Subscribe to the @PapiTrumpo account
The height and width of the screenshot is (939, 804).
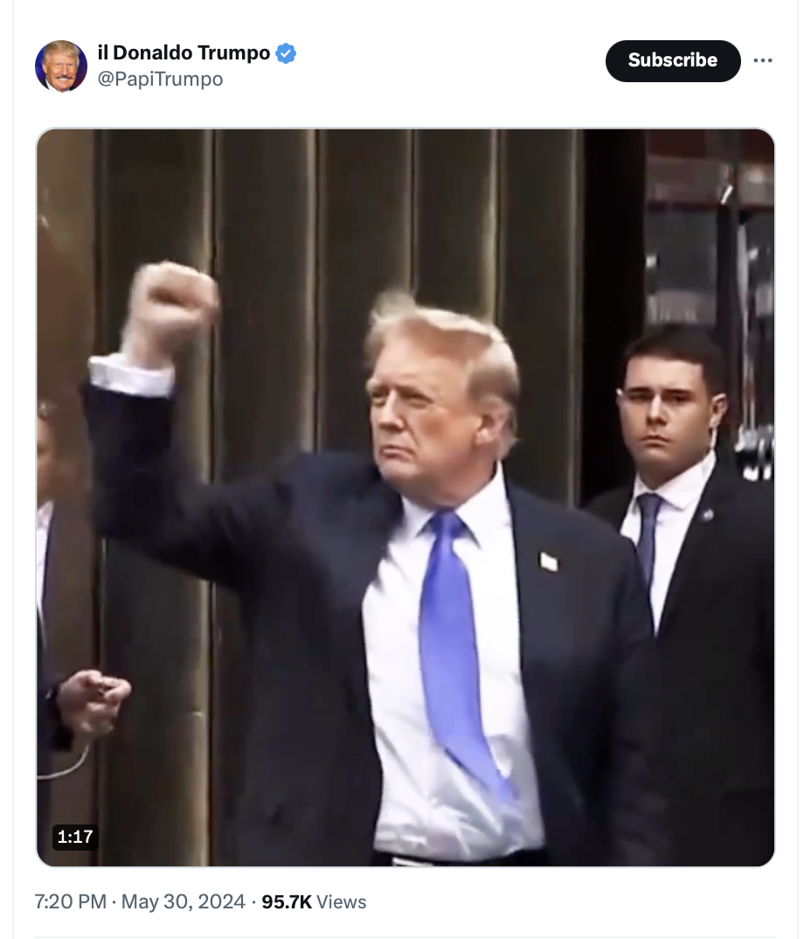(672, 60)
